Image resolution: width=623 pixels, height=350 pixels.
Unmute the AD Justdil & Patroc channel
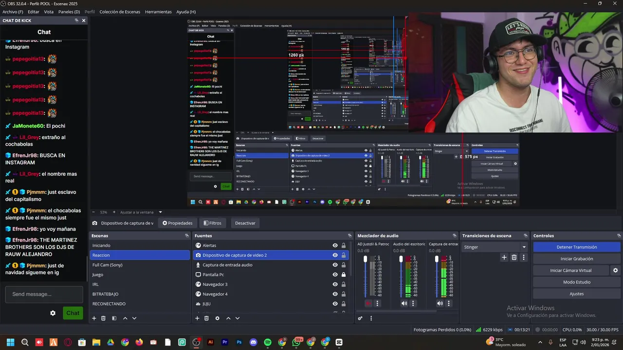[x=368, y=303]
